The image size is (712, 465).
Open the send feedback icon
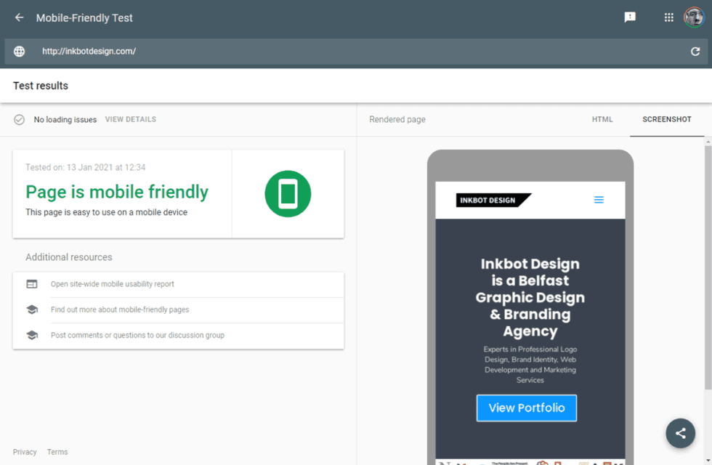pyautogui.click(x=630, y=17)
